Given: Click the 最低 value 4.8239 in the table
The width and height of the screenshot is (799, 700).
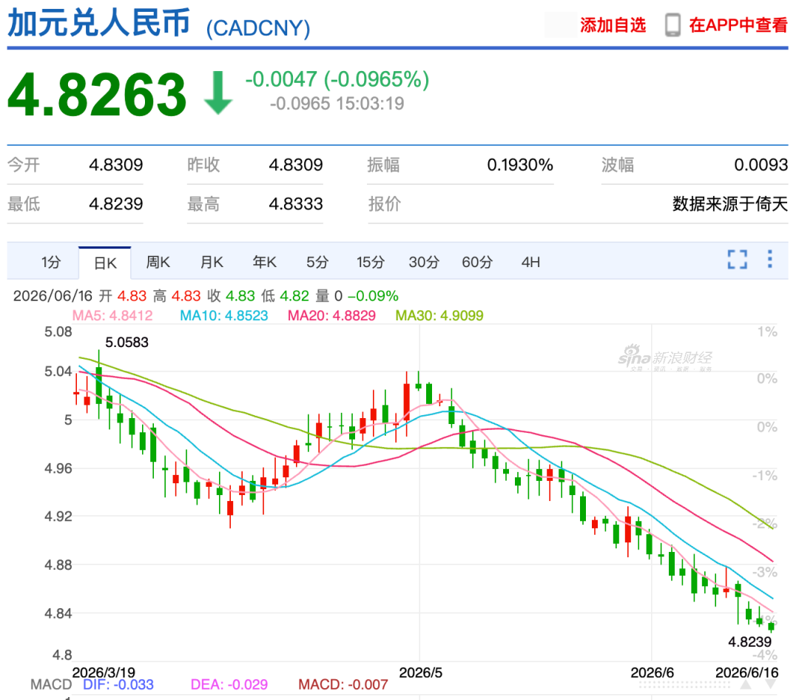Looking at the screenshot, I should (x=115, y=204).
